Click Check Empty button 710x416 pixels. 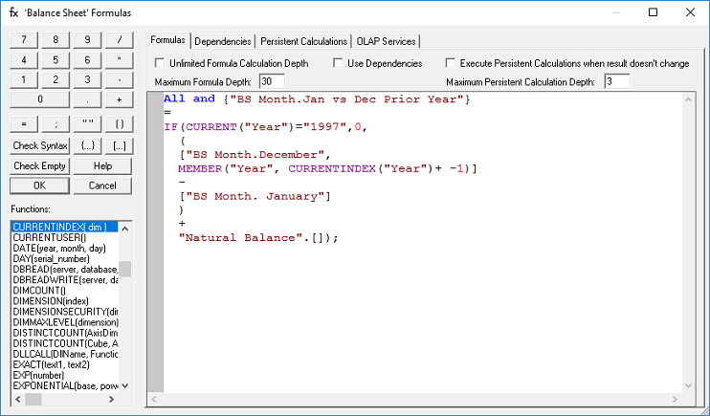[40, 165]
